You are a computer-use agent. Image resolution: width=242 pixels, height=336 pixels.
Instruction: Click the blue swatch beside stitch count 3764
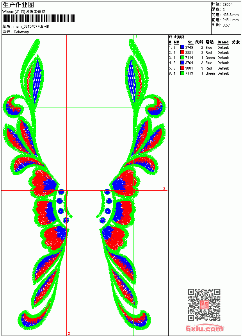(182, 63)
